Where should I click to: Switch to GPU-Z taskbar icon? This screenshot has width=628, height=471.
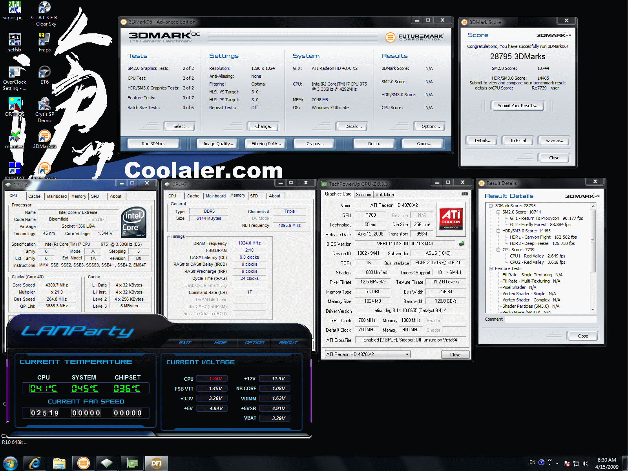132,464
